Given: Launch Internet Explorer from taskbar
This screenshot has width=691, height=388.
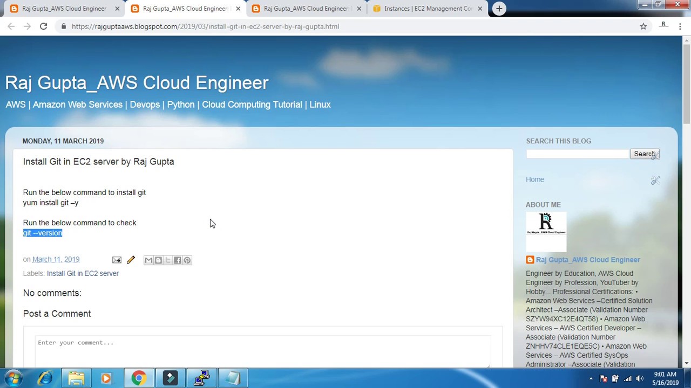Looking at the screenshot, I should [45, 378].
